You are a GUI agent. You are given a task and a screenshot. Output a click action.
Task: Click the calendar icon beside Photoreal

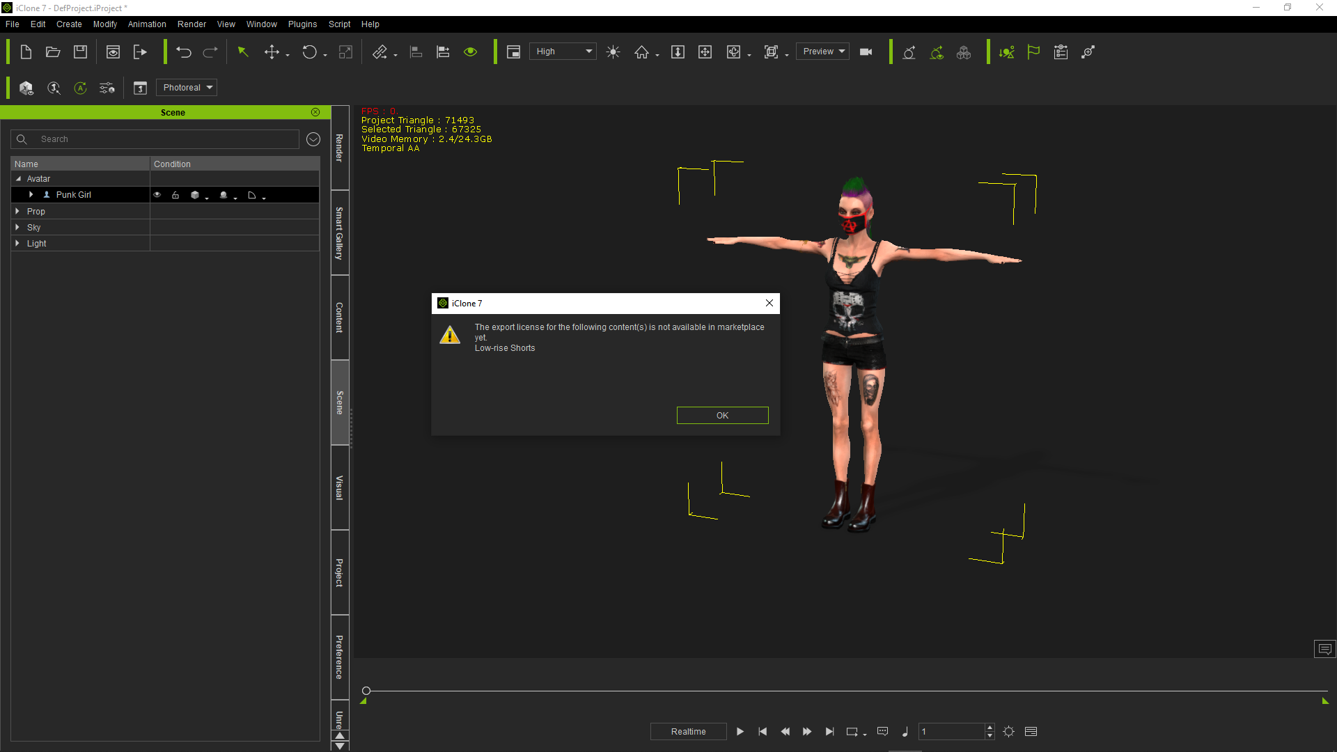(x=140, y=88)
